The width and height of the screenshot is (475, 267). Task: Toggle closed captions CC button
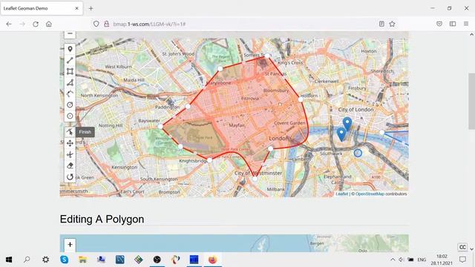pos(462,247)
